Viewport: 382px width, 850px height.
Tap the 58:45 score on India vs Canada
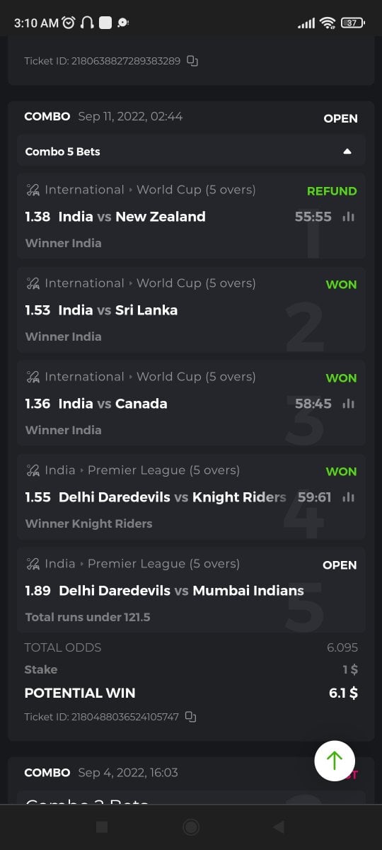tap(313, 404)
